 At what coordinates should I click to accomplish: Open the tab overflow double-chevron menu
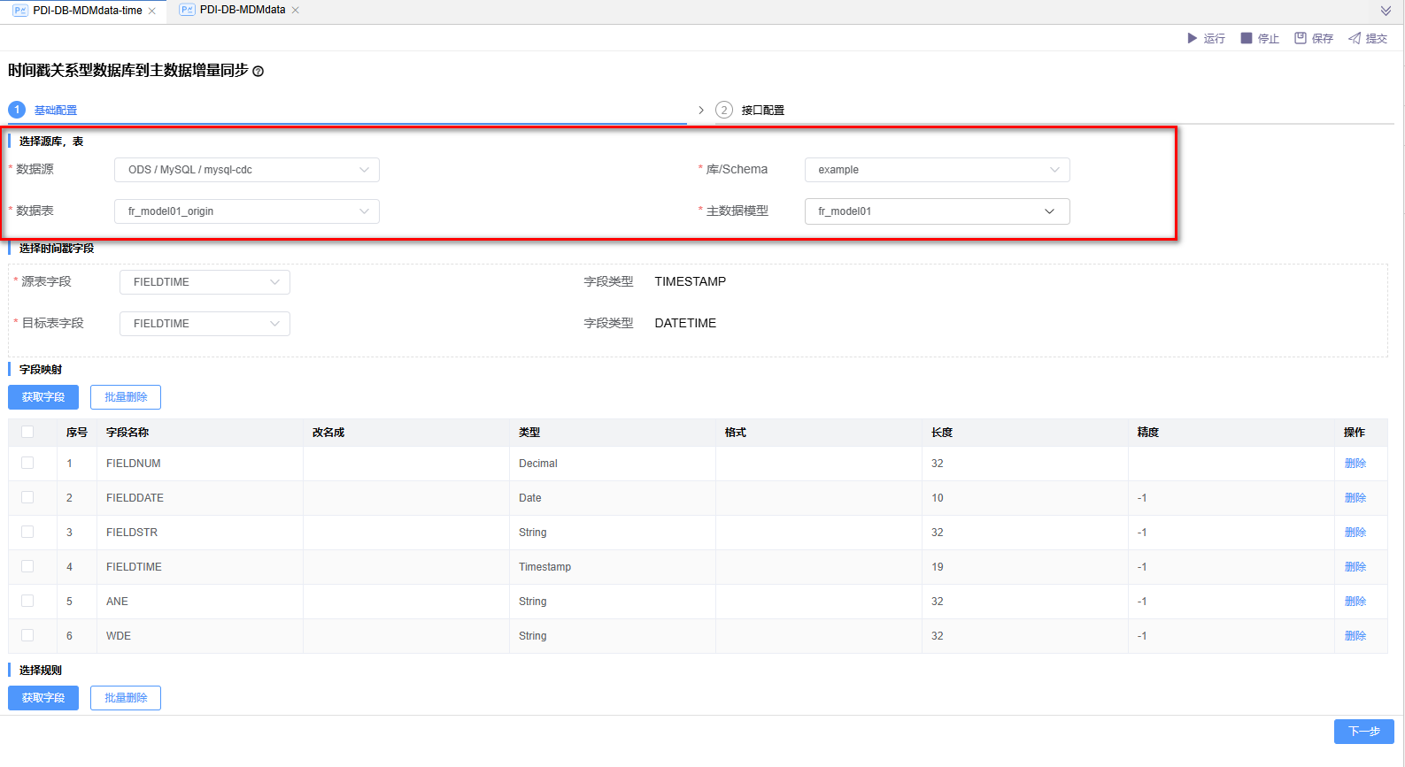click(1386, 11)
